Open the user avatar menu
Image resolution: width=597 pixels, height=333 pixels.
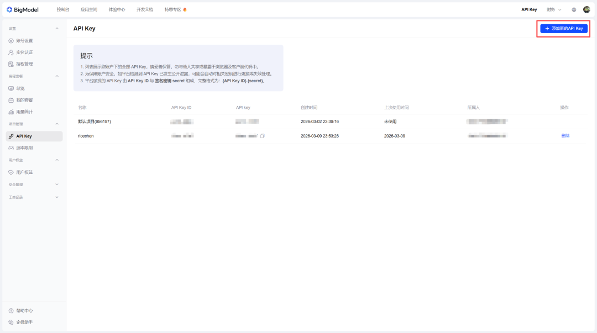586,9
